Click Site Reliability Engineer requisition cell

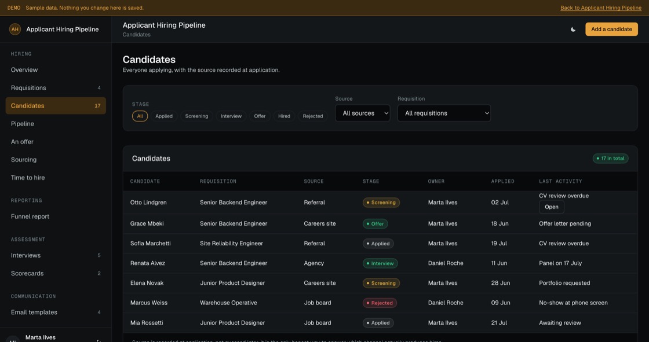pos(231,244)
